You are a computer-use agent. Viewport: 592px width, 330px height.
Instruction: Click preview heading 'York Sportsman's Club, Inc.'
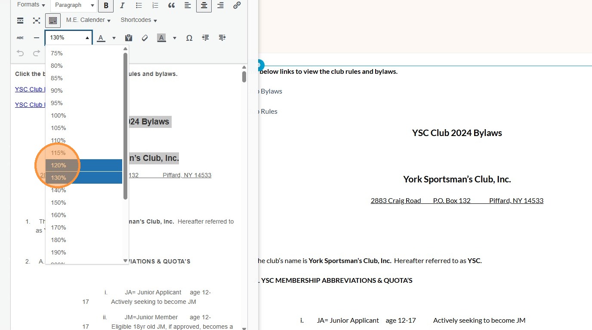[x=457, y=179]
